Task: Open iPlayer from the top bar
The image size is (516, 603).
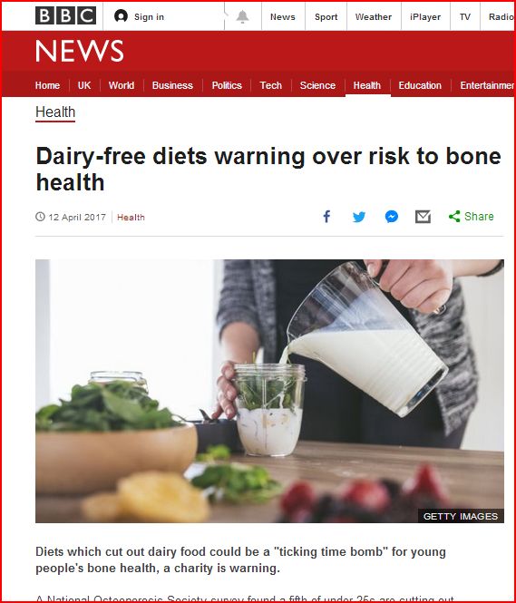Action: 425,17
